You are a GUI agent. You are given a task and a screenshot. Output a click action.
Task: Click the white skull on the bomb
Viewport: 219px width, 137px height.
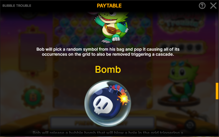point(103,105)
